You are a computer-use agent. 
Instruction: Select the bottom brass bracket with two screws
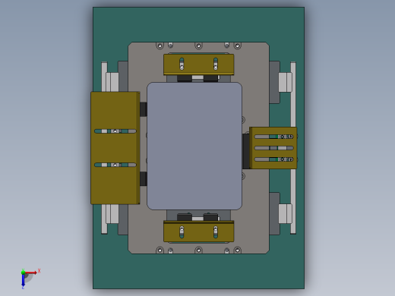point(199,231)
